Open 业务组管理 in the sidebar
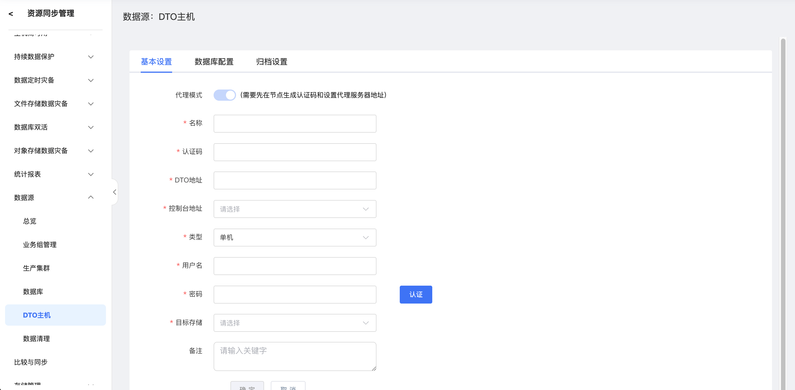Screen dimensions: 795x390 pos(40,245)
